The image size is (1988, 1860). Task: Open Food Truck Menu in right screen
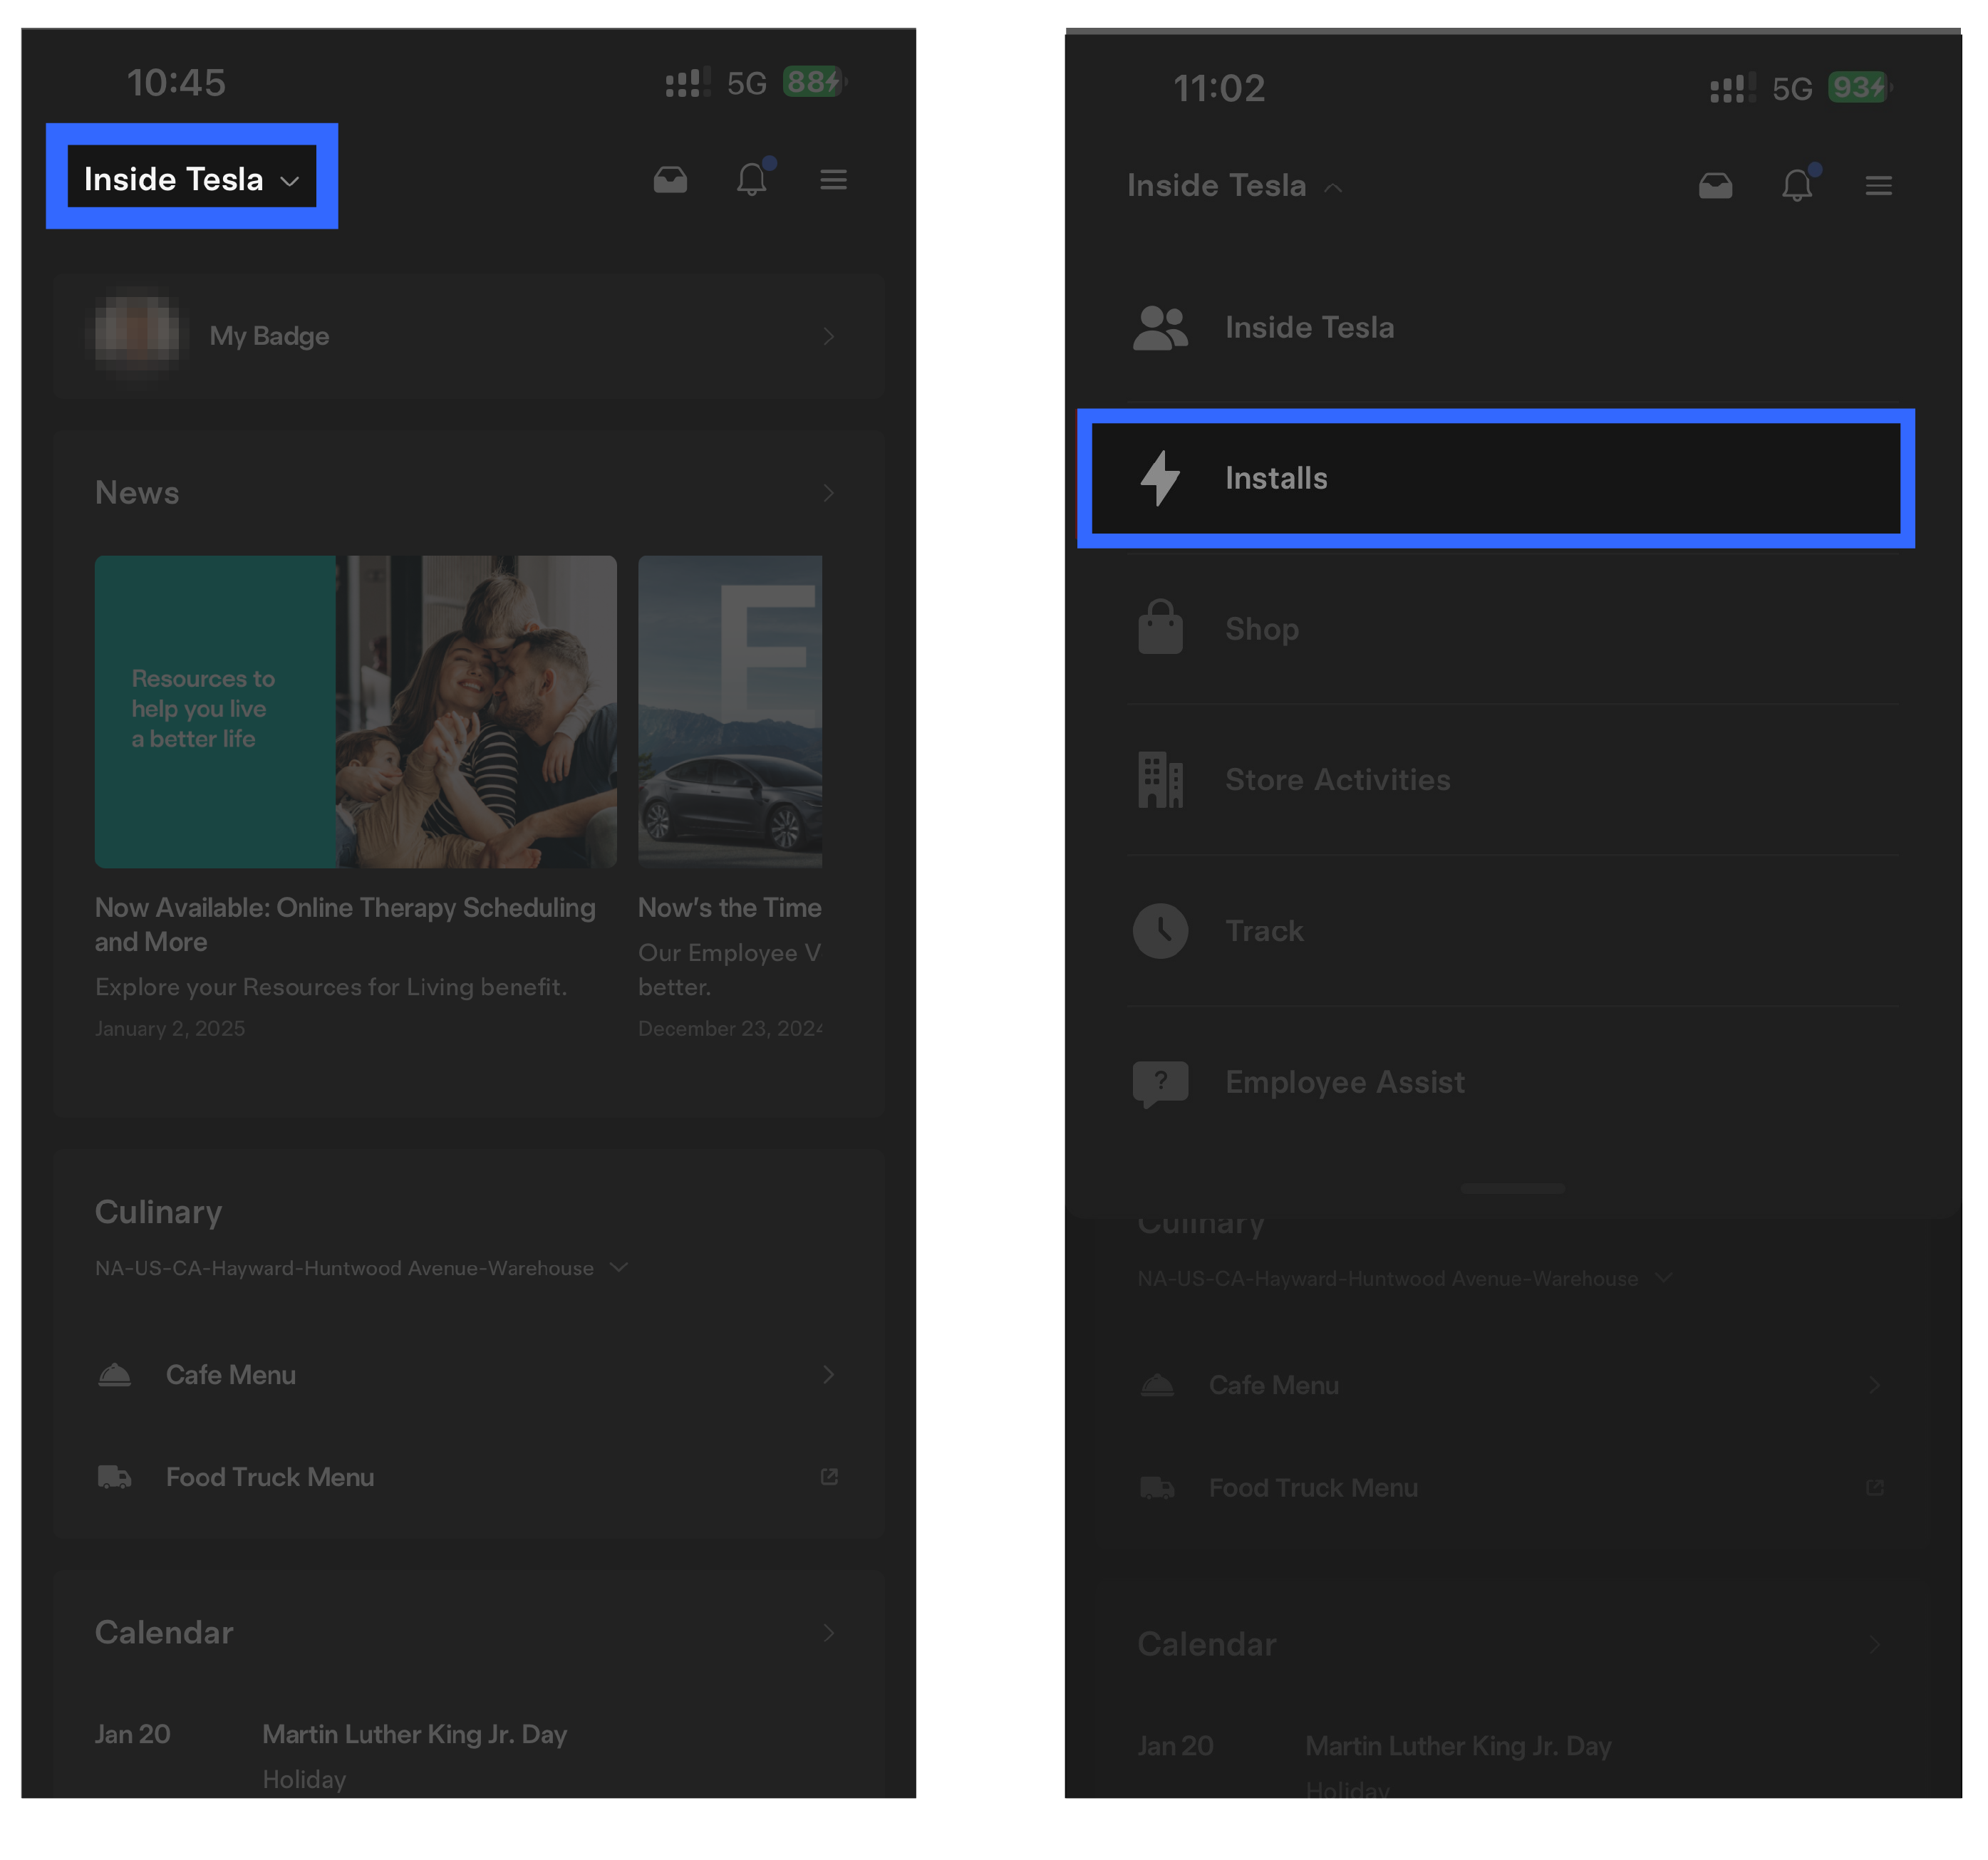click(1511, 1488)
